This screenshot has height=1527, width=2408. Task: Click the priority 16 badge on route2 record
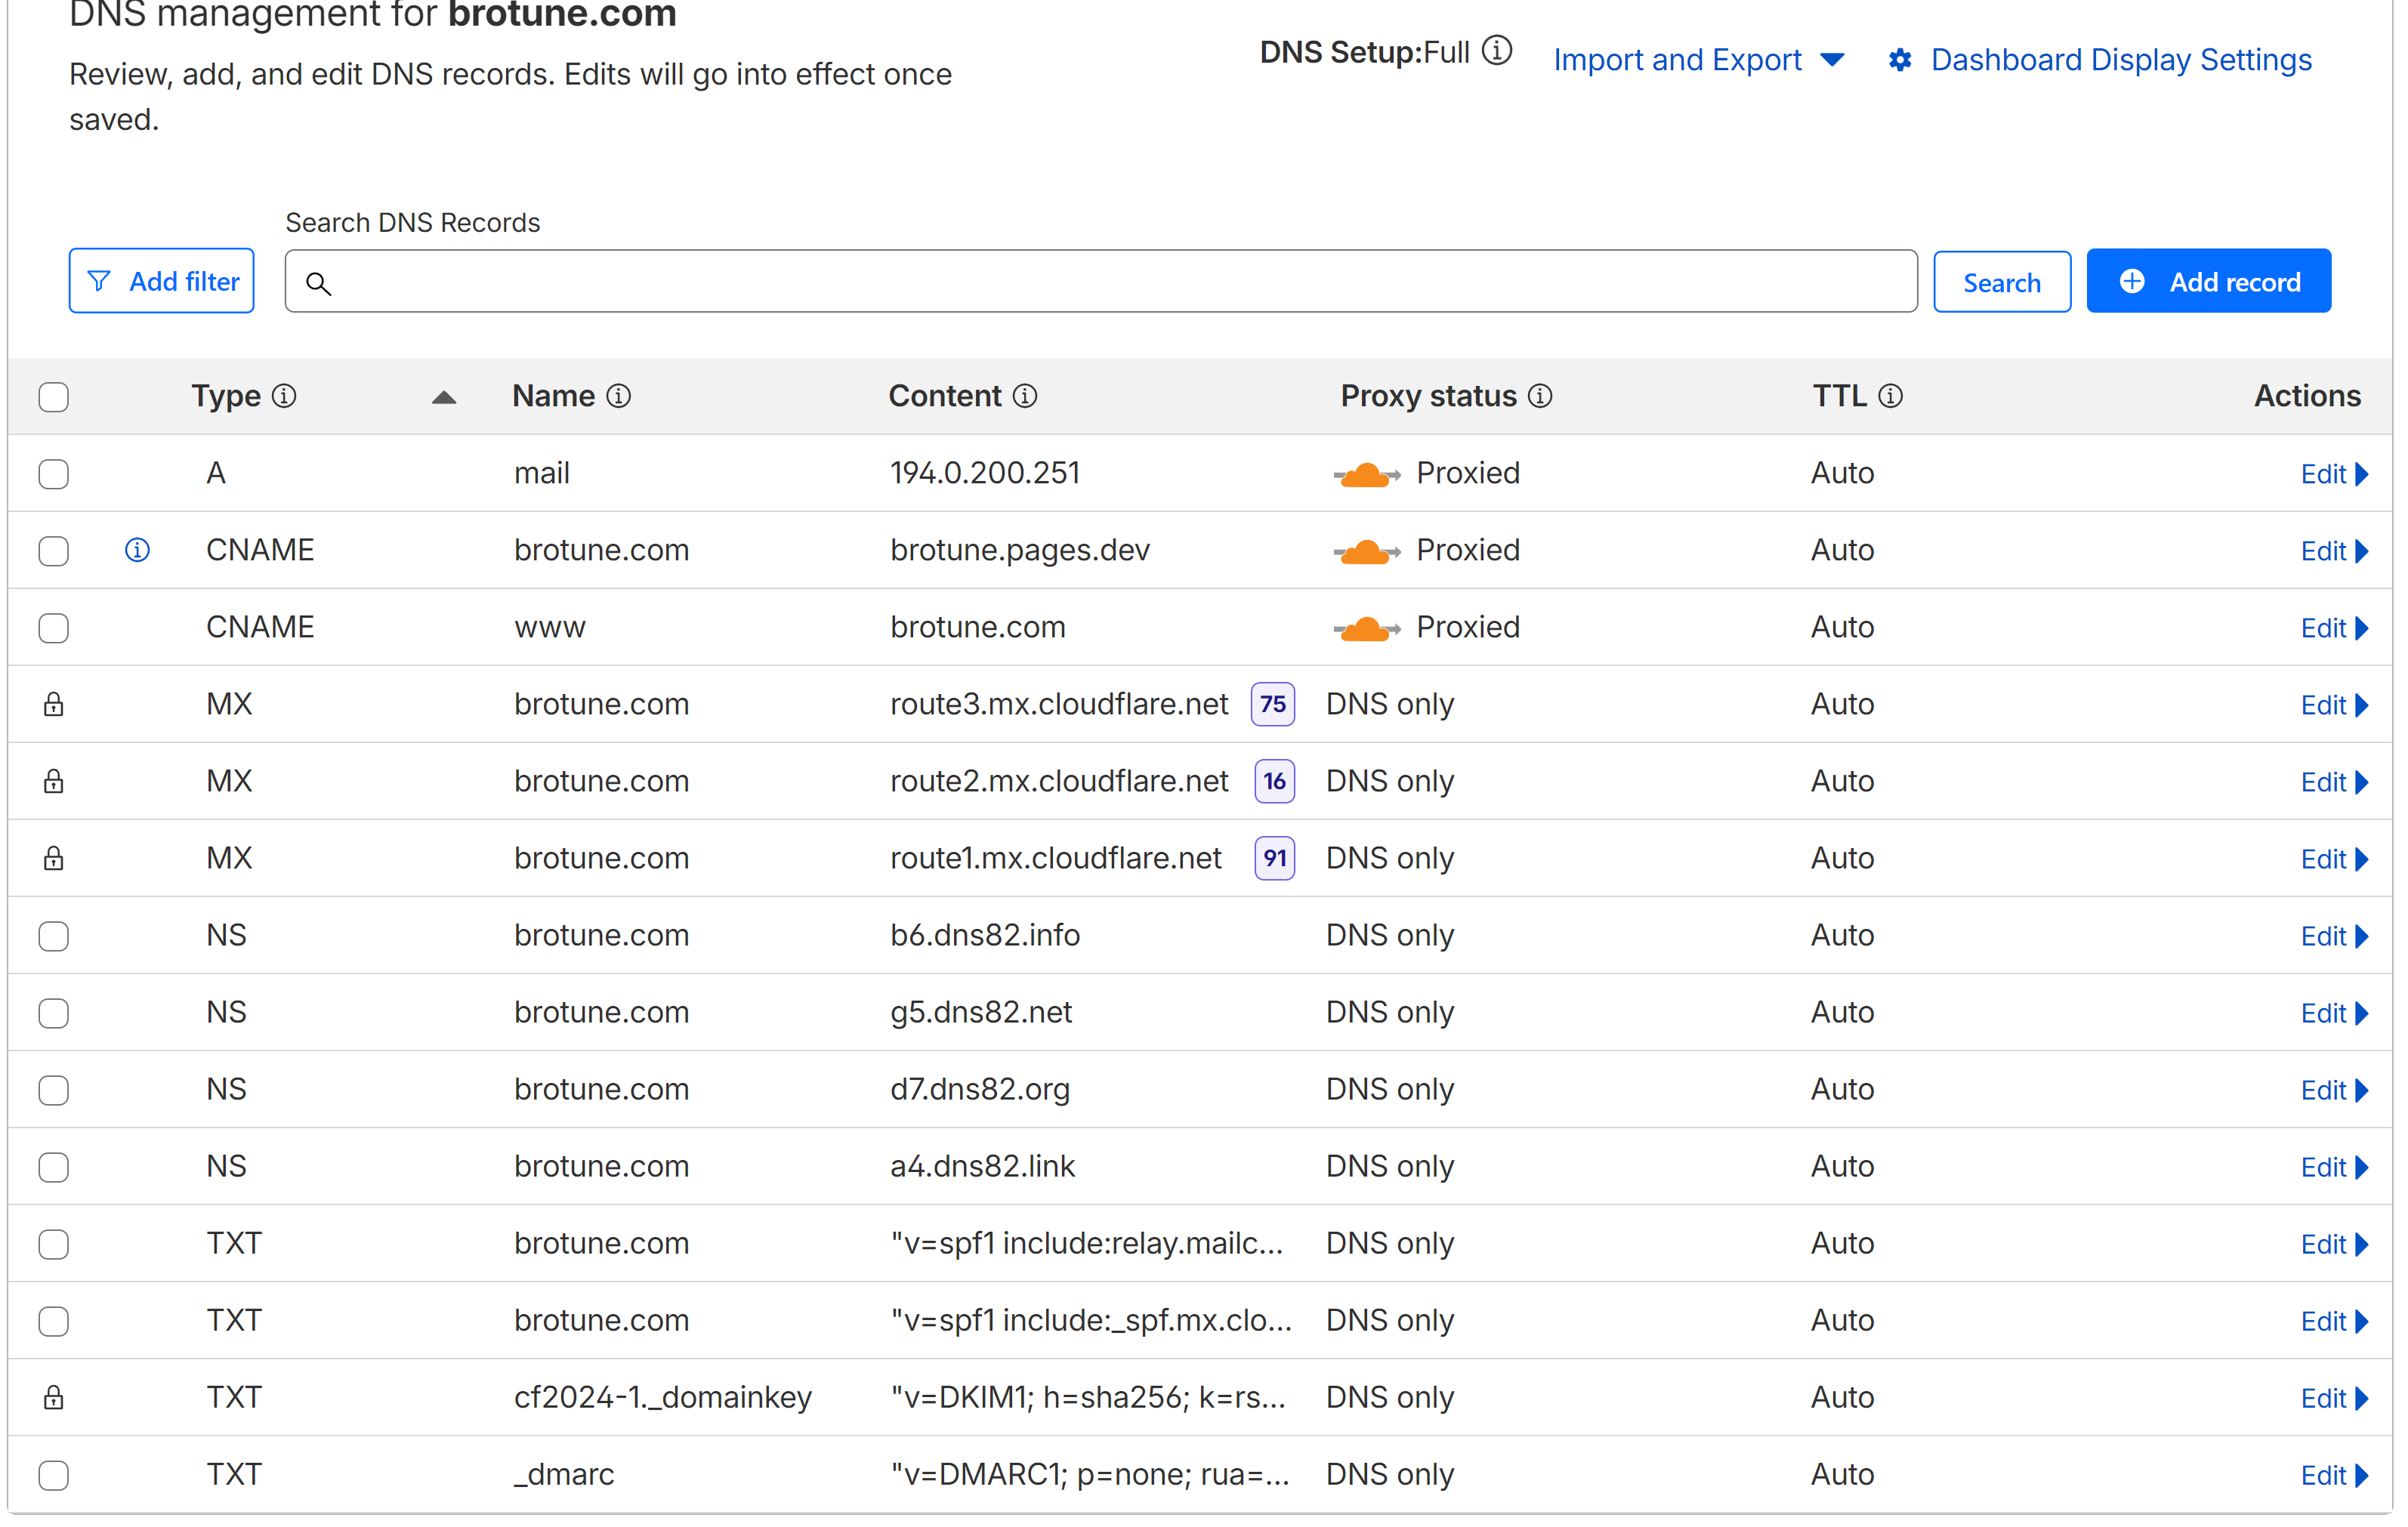click(x=1274, y=781)
